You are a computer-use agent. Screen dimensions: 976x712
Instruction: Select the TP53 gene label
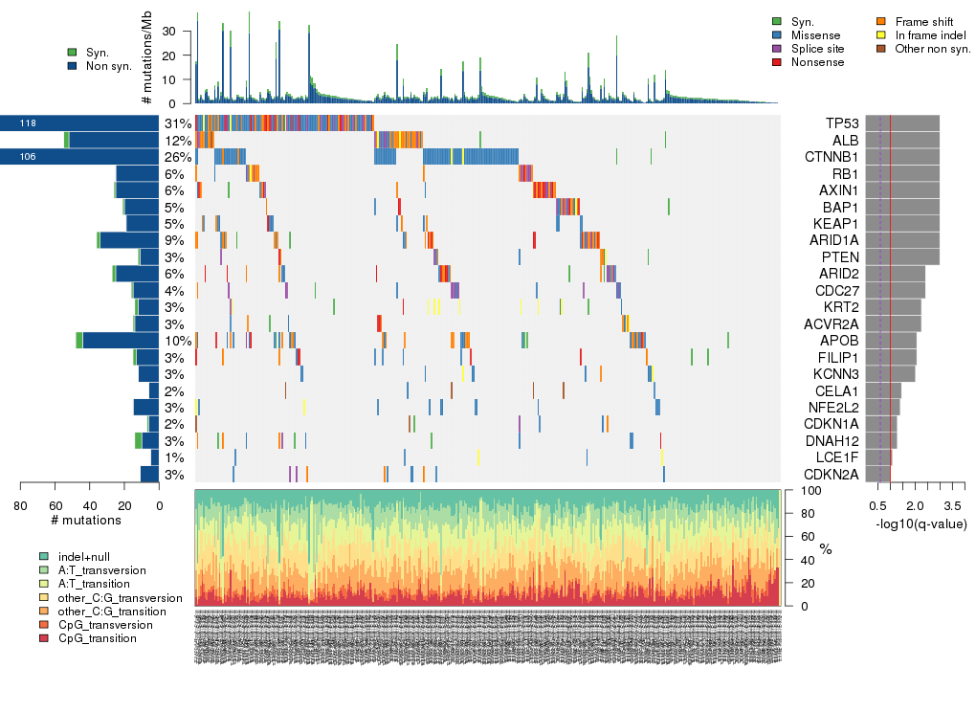[842, 123]
